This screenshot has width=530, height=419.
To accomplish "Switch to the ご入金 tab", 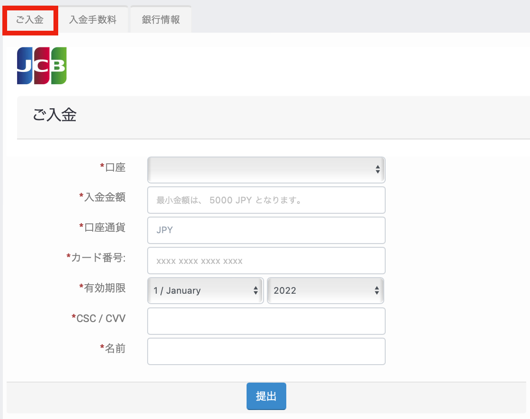I will (30, 20).
